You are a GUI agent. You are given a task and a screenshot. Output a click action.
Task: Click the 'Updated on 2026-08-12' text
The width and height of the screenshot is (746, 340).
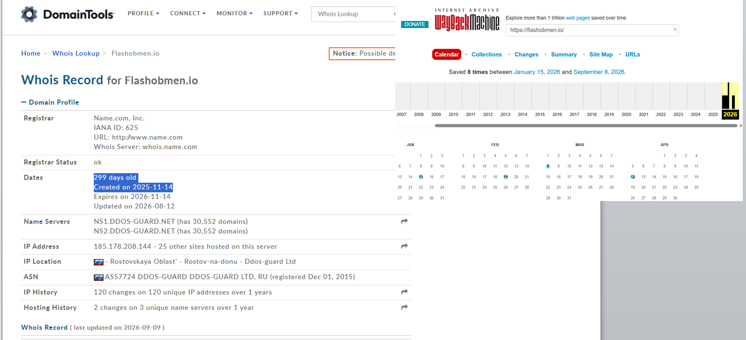tap(134, 206)
